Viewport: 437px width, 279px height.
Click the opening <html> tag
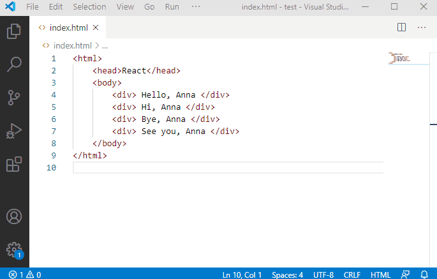point(87,59)
